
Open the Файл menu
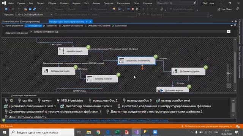(11, 3)
